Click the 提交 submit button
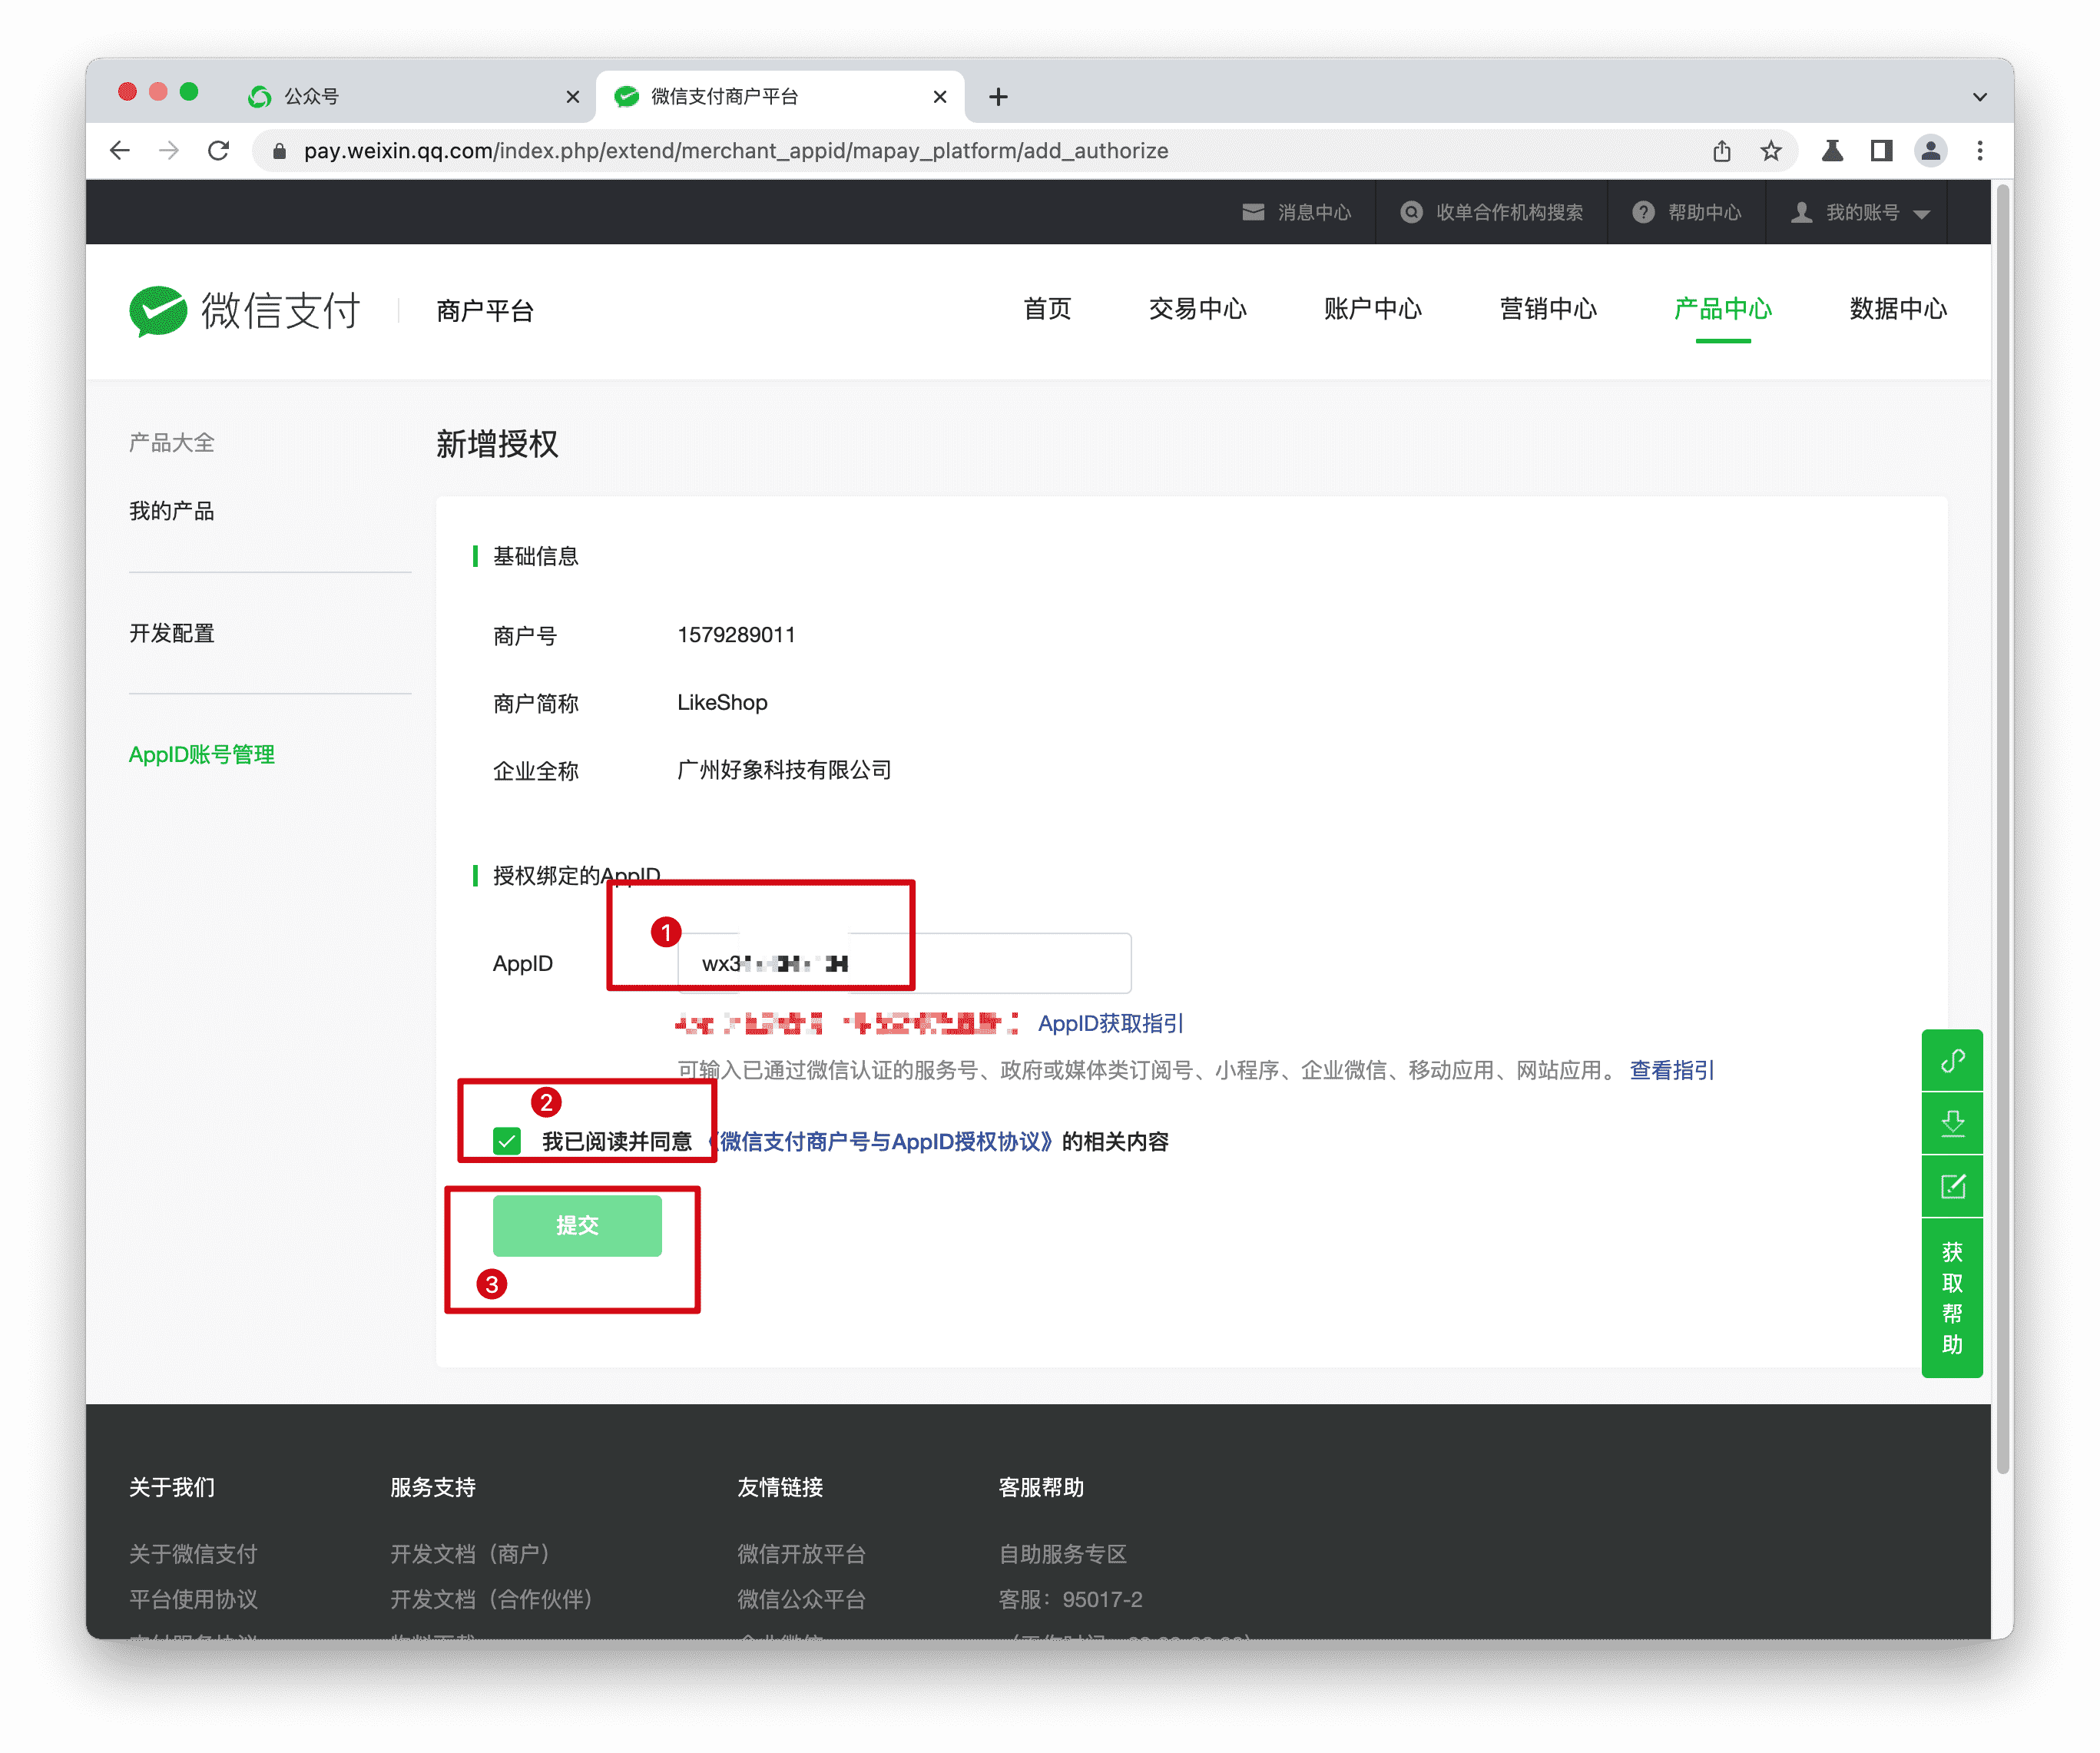 (577, 1225)
